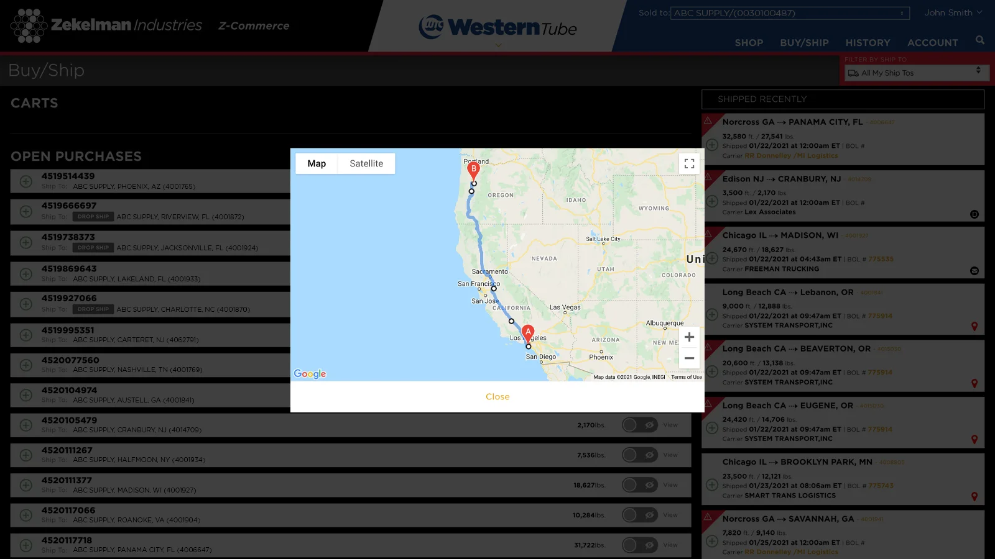The width and height of the screenshot is (995, 559).
Task: Open Terms of Use on map
Action: [686, 377]
